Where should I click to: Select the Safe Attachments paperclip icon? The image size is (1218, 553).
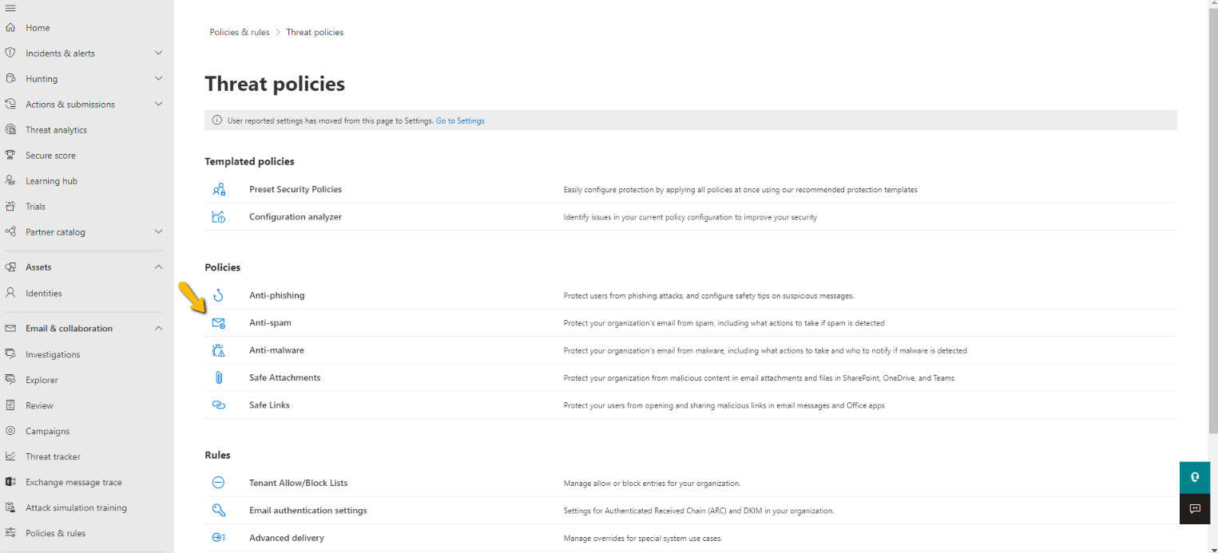click(219, 377)
